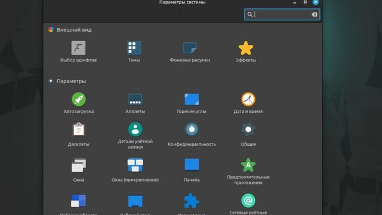The width and height of the screenshot is (382, 215).
Task: Open the Темы themes icon
Action: pos(134,48)
